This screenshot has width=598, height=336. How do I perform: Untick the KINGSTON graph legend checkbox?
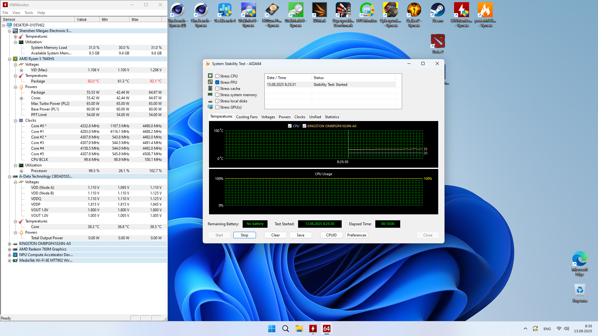pyautogui.click(x=304, y=126)
